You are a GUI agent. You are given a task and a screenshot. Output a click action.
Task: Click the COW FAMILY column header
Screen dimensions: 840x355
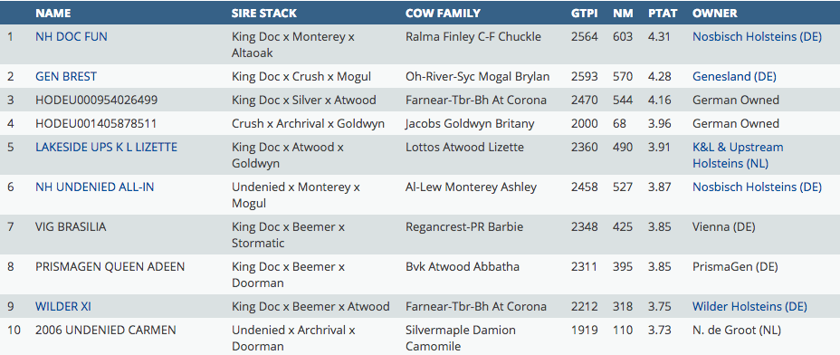[443, 14]
